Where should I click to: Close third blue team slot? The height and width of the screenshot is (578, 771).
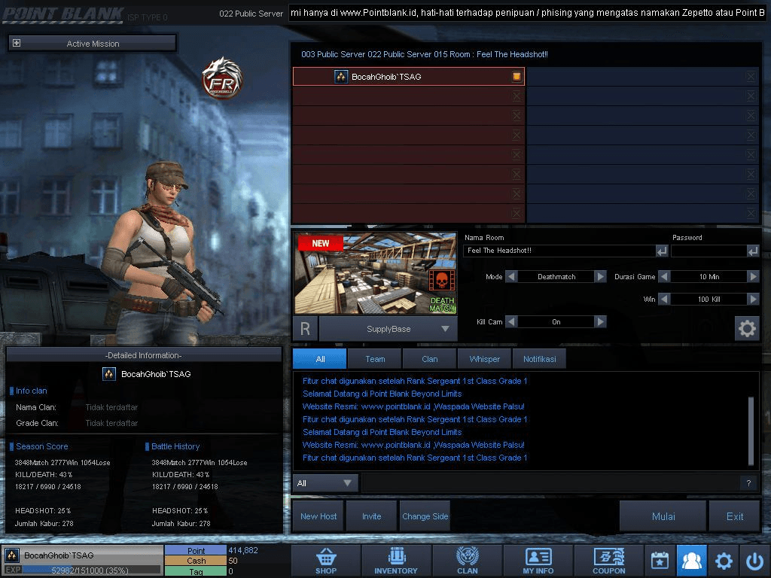tap(751, 115)
